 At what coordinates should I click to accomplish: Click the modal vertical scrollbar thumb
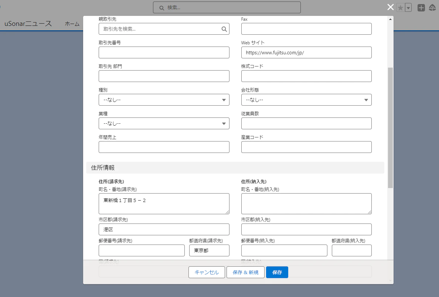click(x=390, y=128)
